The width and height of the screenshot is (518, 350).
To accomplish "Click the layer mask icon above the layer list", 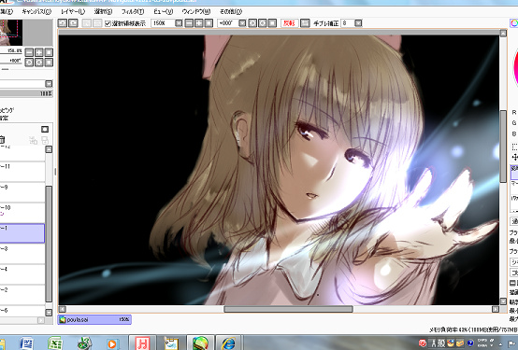I will coord(45,130).
